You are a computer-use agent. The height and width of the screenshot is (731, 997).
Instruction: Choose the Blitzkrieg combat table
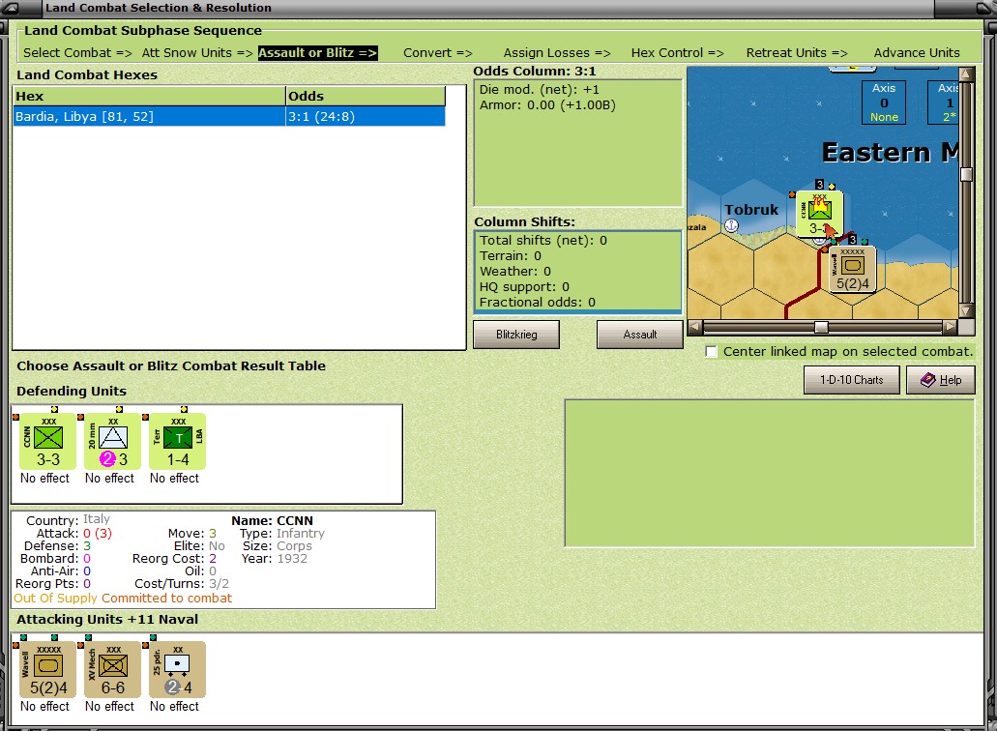tap(516, 335)
